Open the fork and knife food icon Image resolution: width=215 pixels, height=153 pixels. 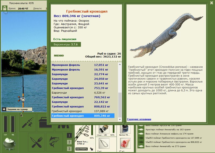[x=36, y=142]
